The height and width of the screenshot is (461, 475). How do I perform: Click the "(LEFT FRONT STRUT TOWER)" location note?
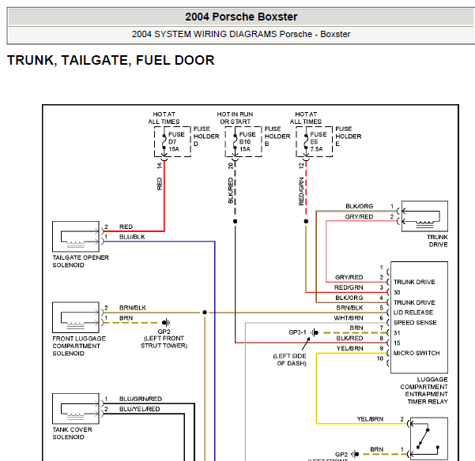click(x=164, y=342)
